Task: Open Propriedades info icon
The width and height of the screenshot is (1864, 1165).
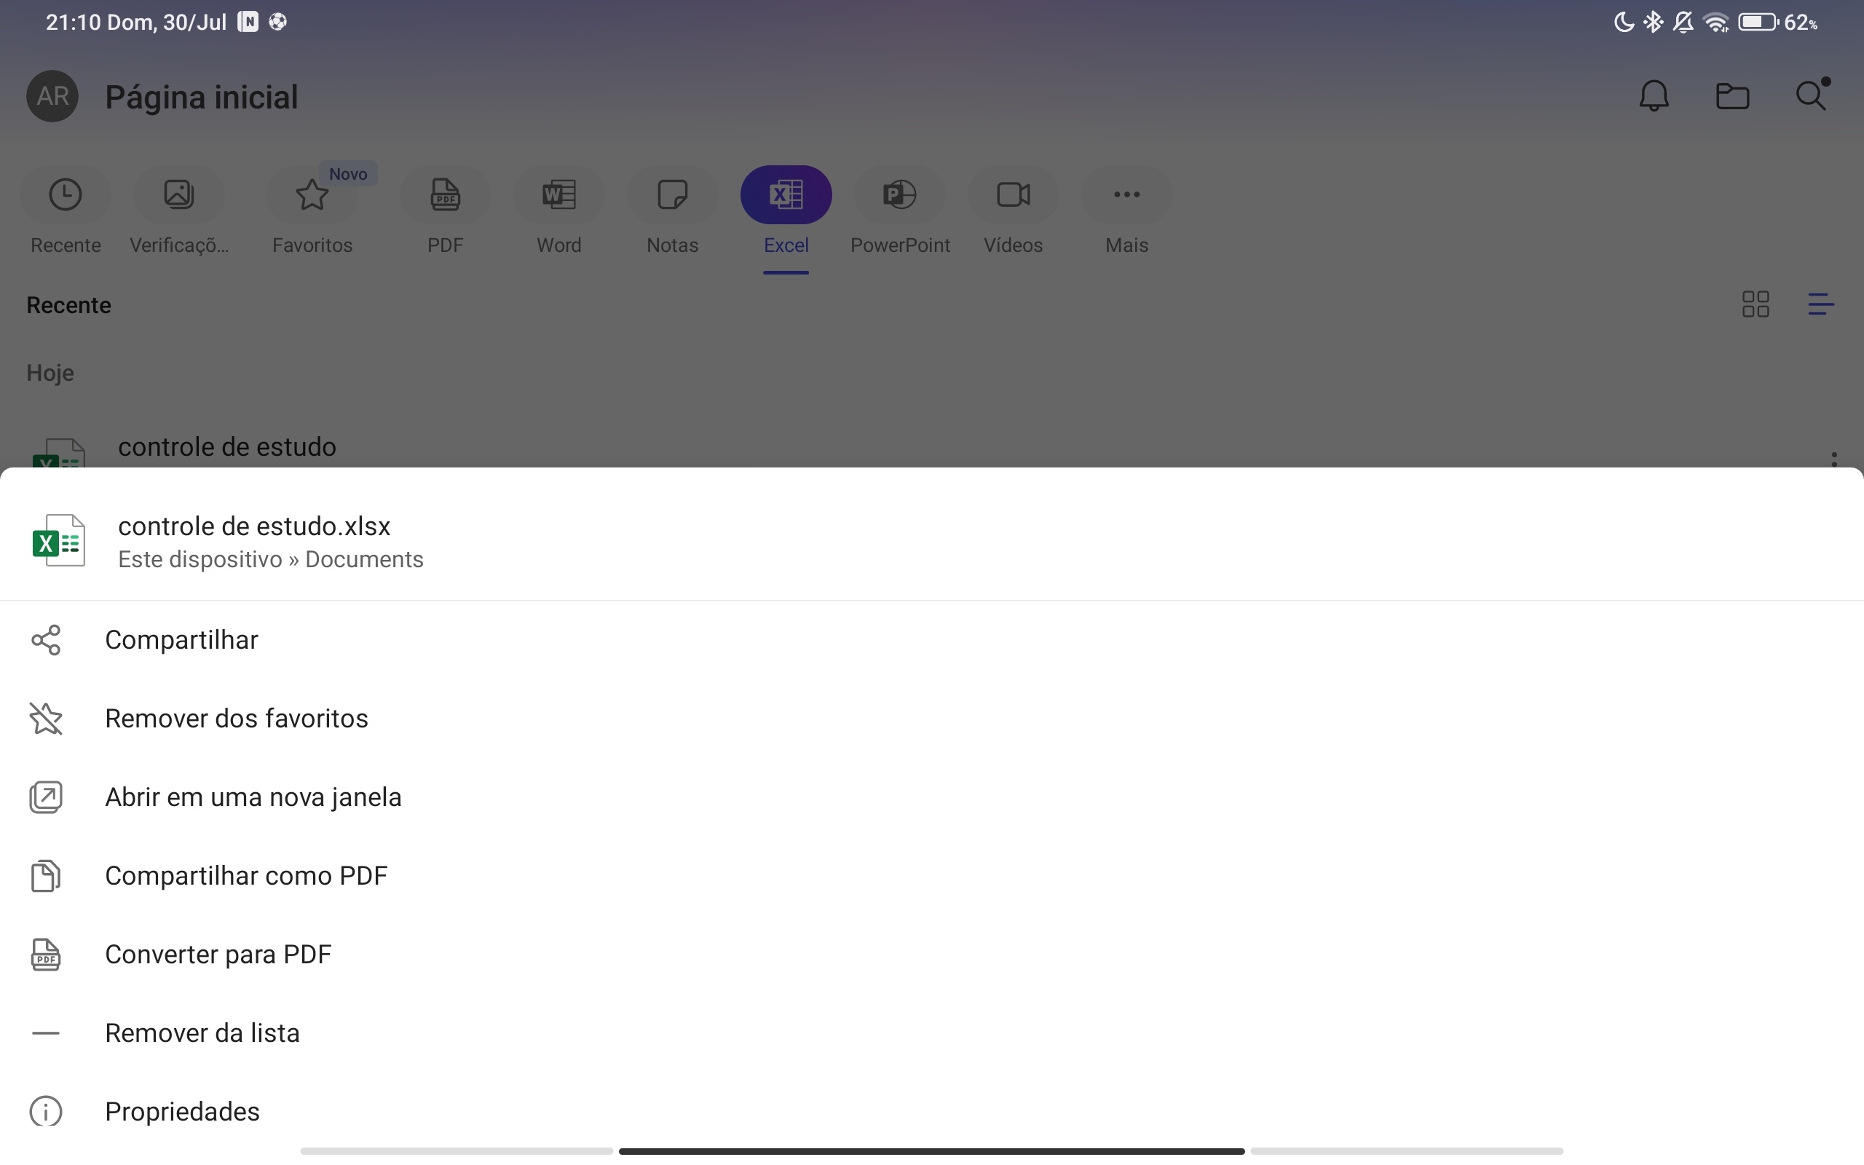Action: pos(46,1110)
